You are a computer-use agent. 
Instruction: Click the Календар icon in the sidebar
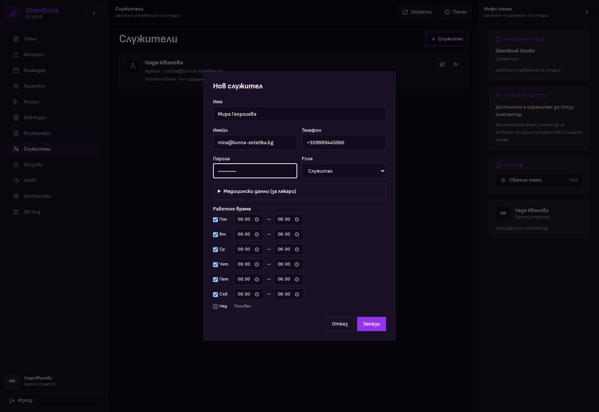point(16,70)
